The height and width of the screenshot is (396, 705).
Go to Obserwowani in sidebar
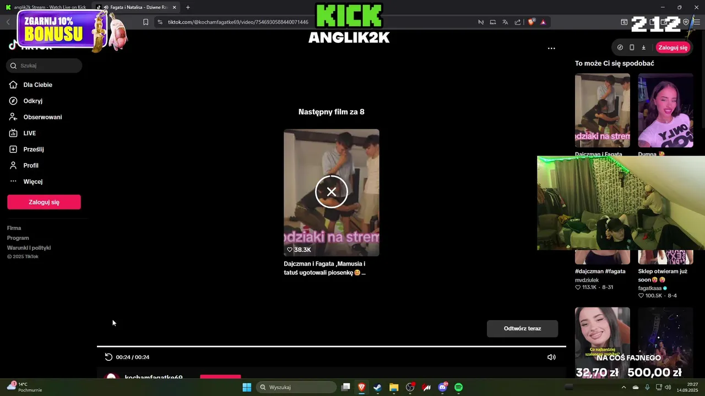pyautogui.click(x=42, y=117)
